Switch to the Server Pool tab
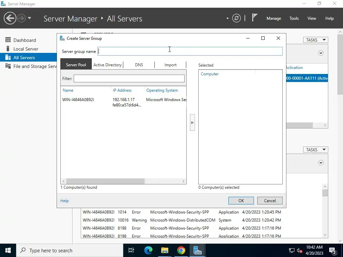The width and height of the screenshot is (343, 257). (x=76, y=65)
